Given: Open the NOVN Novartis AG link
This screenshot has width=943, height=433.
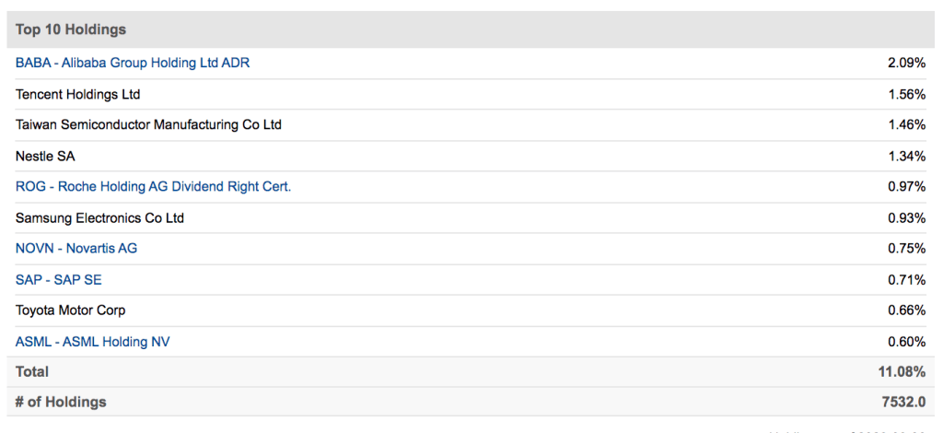Looking at the screenshot, I should pos(76,248).
